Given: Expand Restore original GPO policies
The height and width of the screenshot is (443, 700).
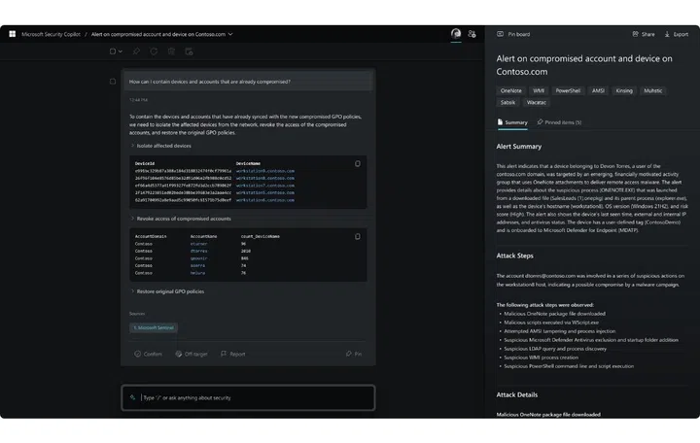Looking at the screenshot, I should pyautogui.click(x=133, y=291).
